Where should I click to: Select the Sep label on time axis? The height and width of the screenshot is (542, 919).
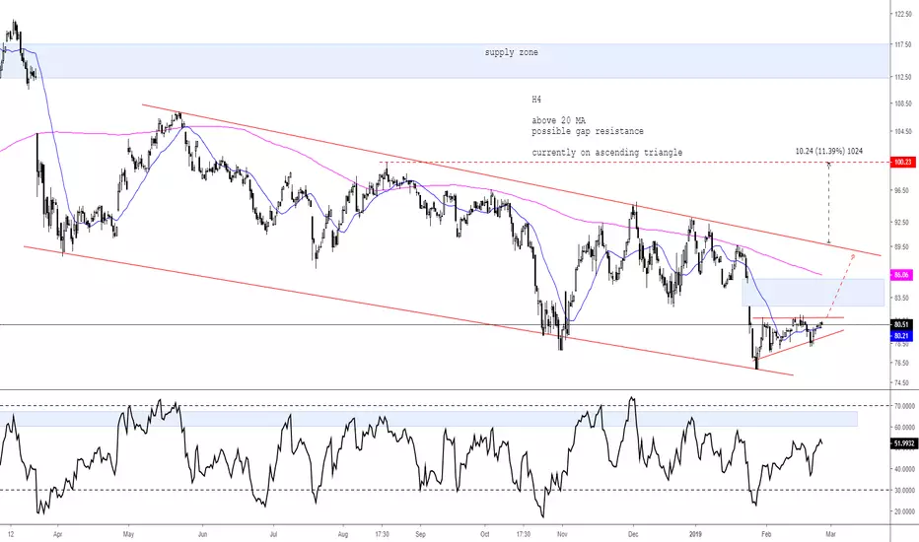pos(420,534)
